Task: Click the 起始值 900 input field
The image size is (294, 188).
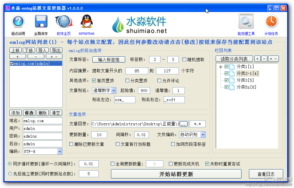Action: [144, 91]
